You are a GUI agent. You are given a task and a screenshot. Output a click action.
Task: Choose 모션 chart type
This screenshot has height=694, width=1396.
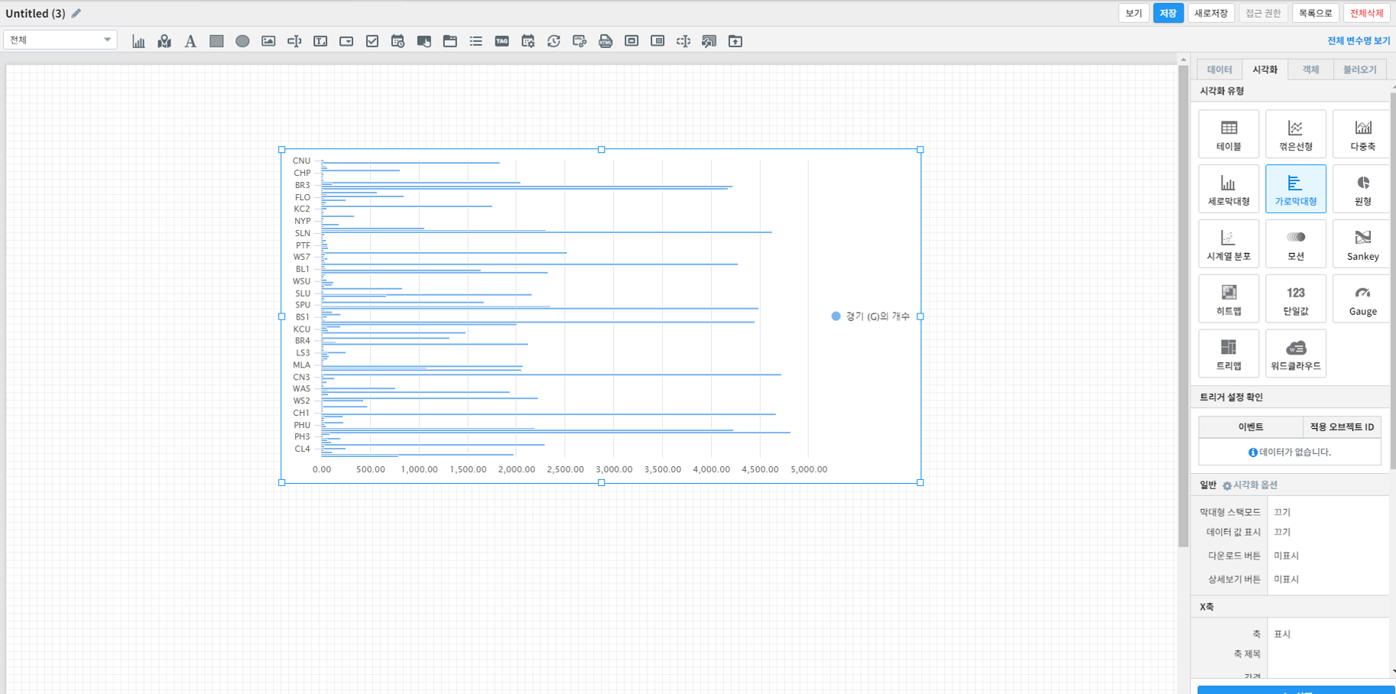pyautogui.click(x=1296, y=244)
